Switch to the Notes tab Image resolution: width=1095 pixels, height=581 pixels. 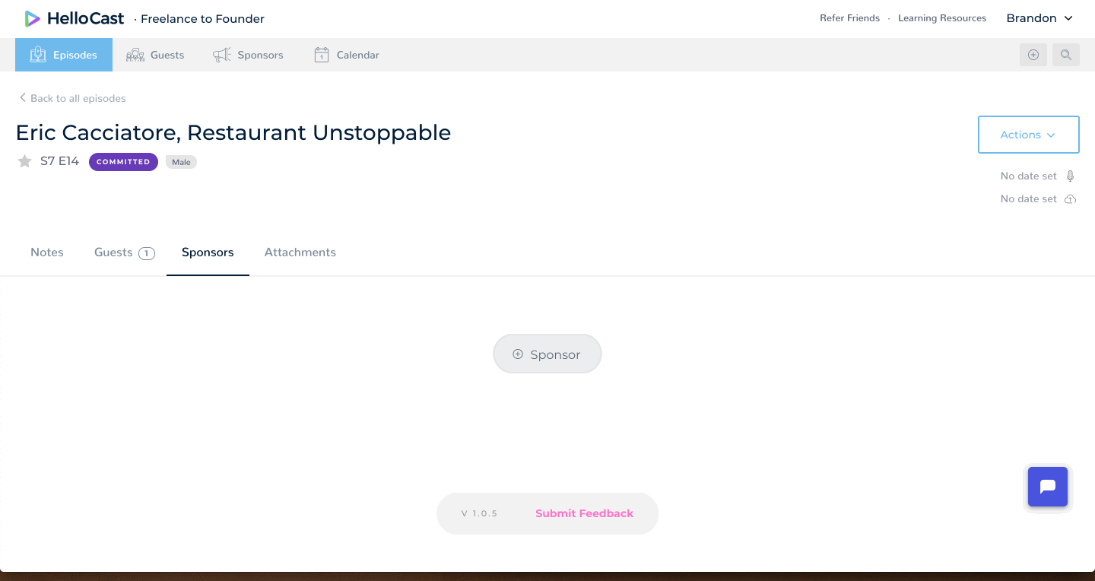(x=47, y=252)
